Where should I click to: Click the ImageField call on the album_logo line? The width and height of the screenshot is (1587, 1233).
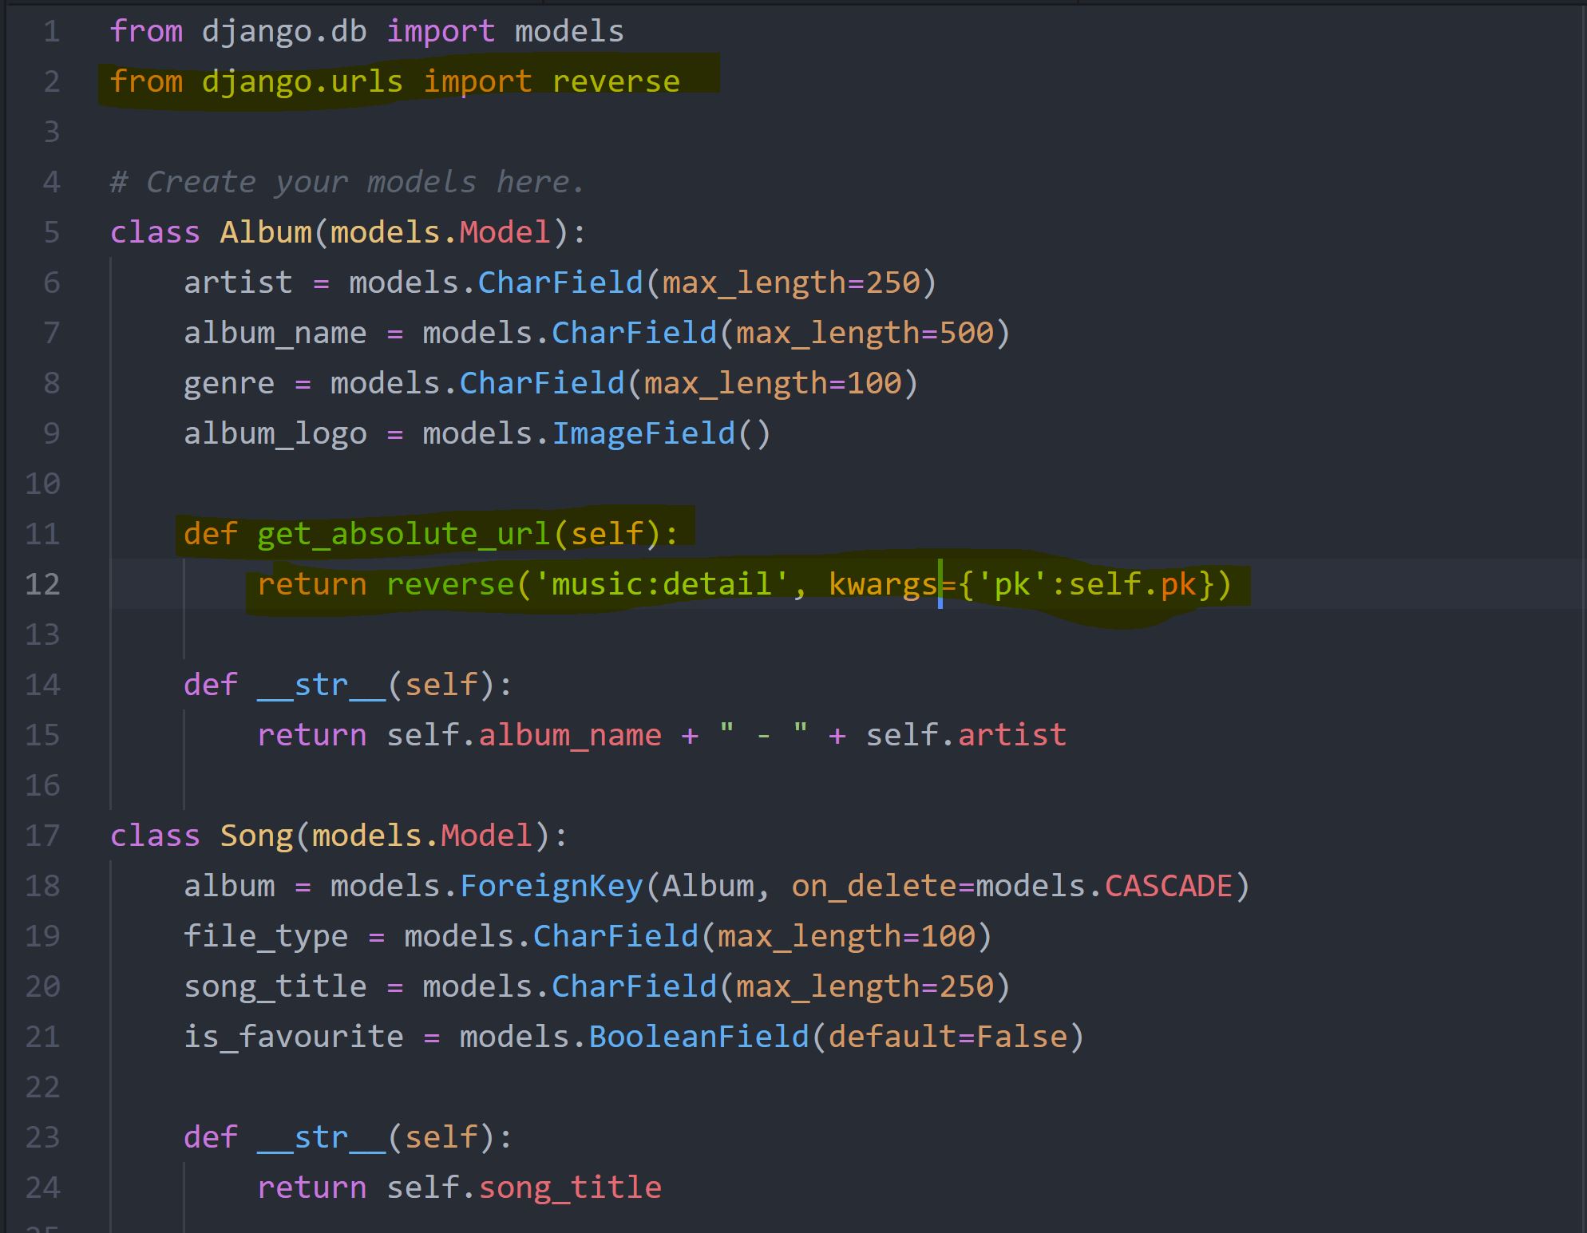coord(643,433)
